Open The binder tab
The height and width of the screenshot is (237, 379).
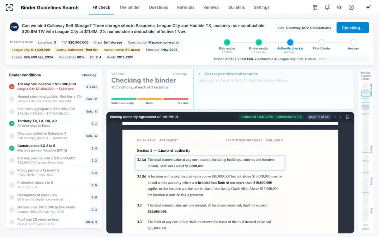[x=129, y=7]
